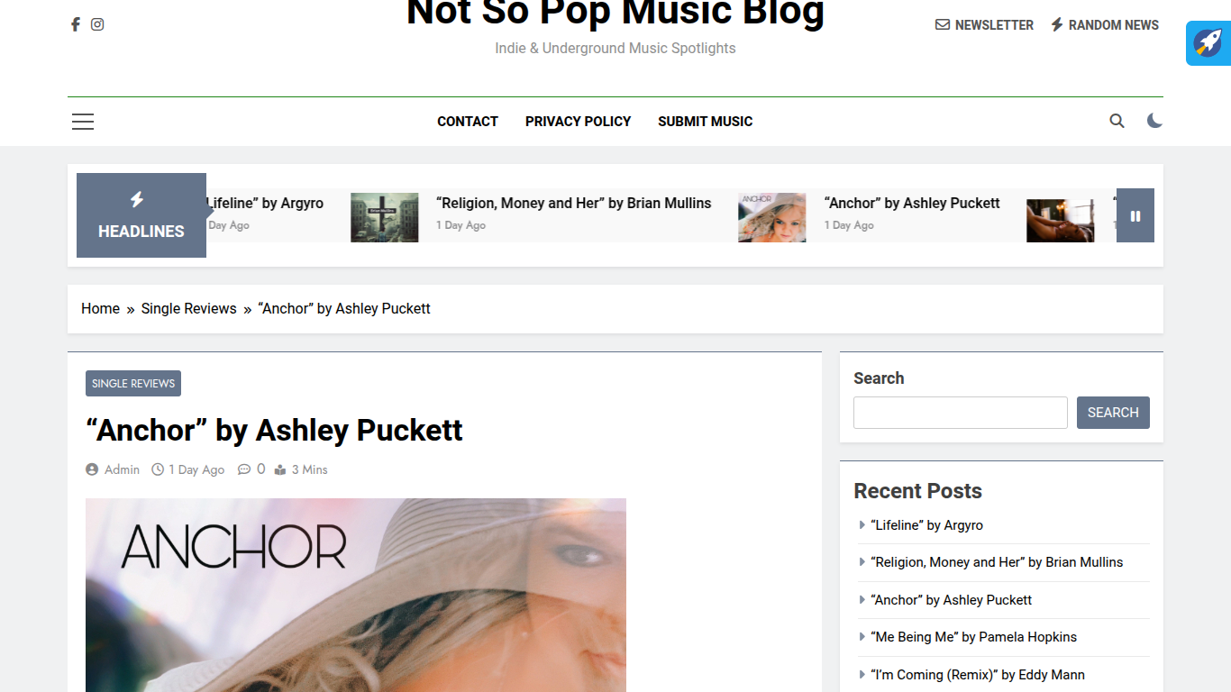Viewport: 1231px width, 692px height.
Task: Open the Newsletter envelope link
Action: tap(984, 25)
